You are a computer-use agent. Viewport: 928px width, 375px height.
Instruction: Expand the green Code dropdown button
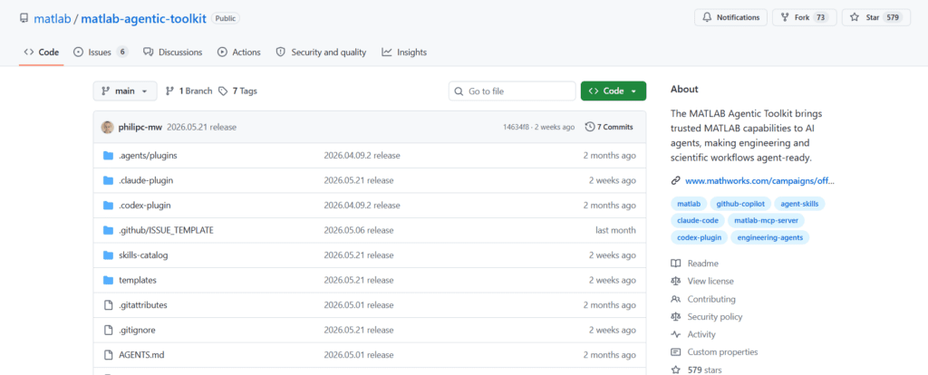click(x=614, y=91)
